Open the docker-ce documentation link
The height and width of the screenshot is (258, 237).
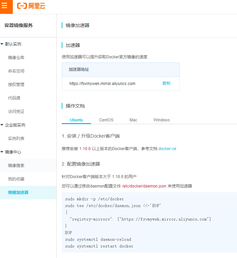coord(167,149)
